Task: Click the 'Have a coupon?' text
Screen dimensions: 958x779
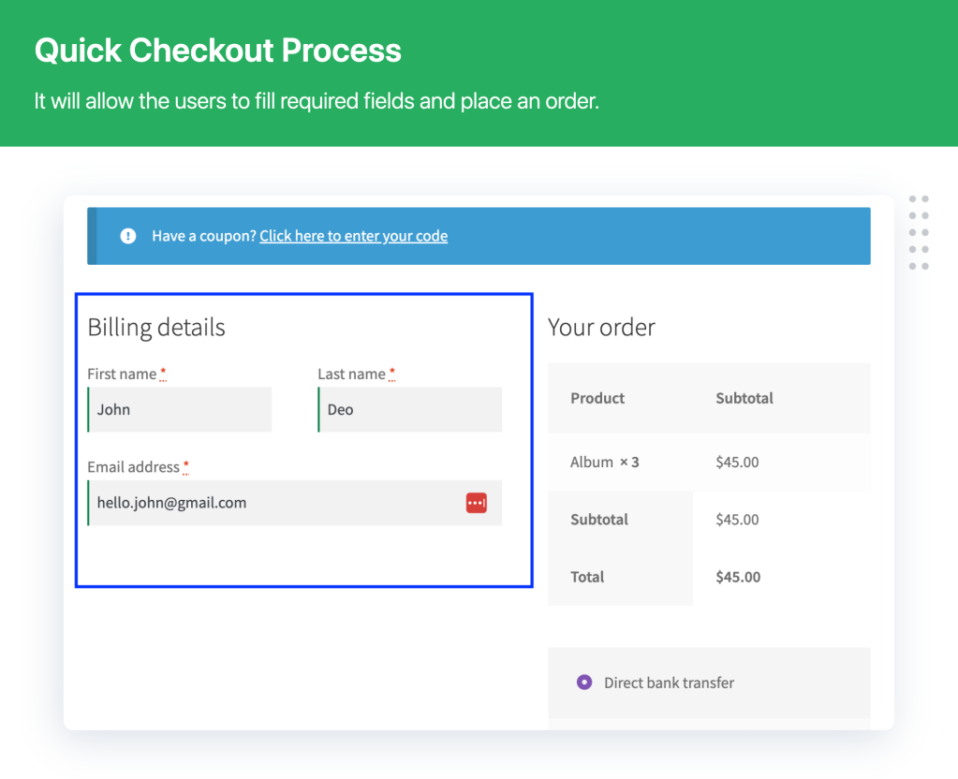Action: 204,236
